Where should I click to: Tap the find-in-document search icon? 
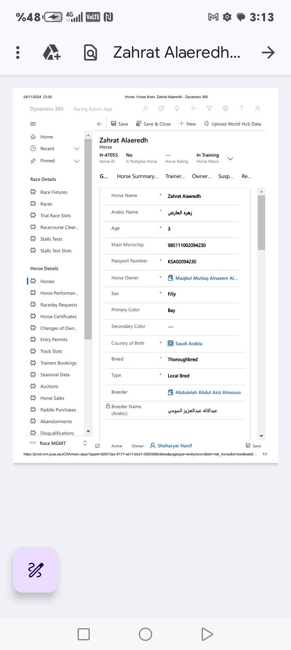(91, 52)
